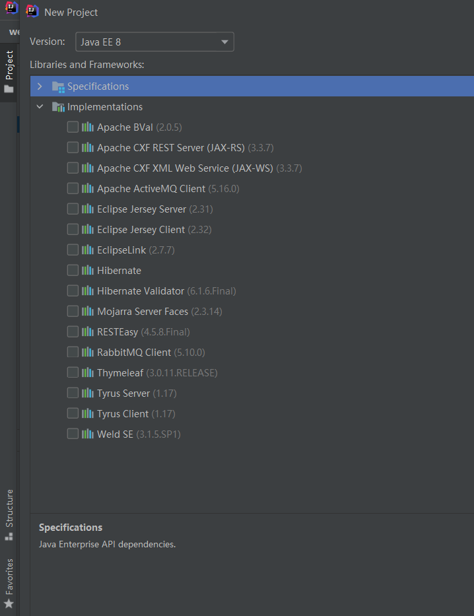The width and height of the screenshot is (474, 616).
Task: Collapse the Implementations node
Action: [x=40, y=106]
